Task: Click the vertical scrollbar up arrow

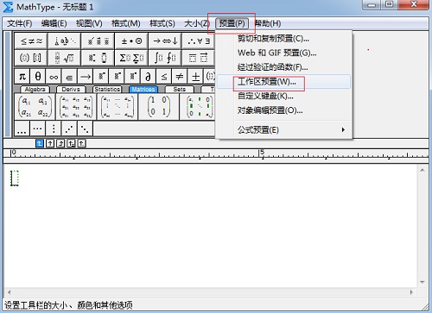Action: [x=422, y=170]
